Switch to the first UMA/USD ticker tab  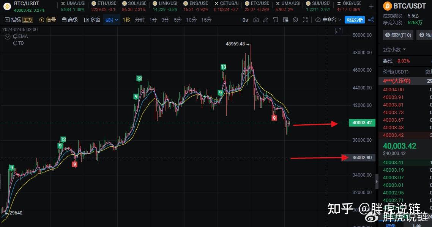tap(73, 6)
